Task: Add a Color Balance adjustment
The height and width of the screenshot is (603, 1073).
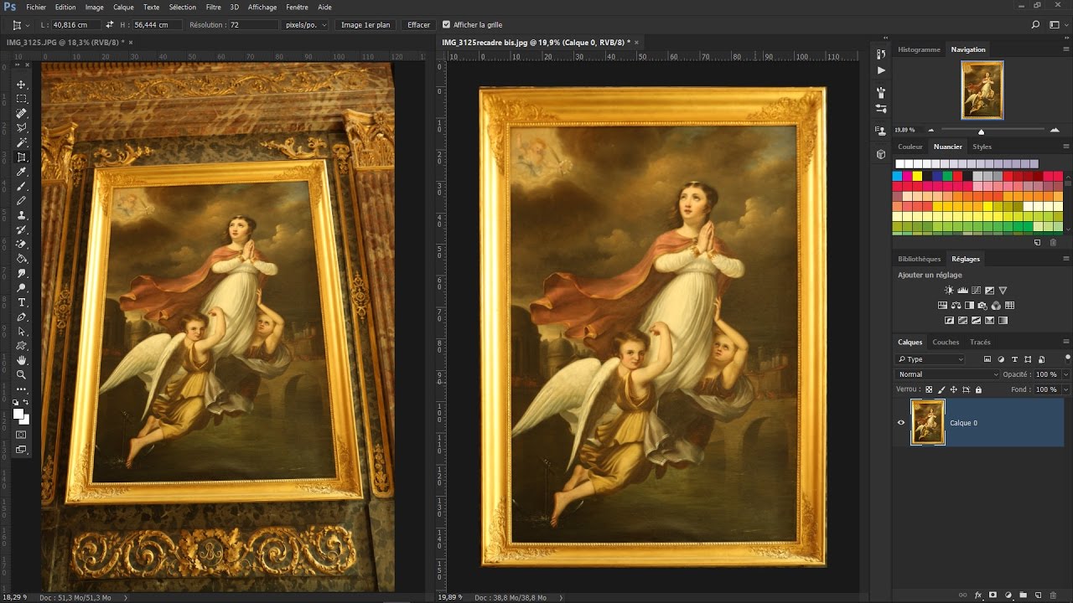Action: pyautogui.click(x=956, y=305)
